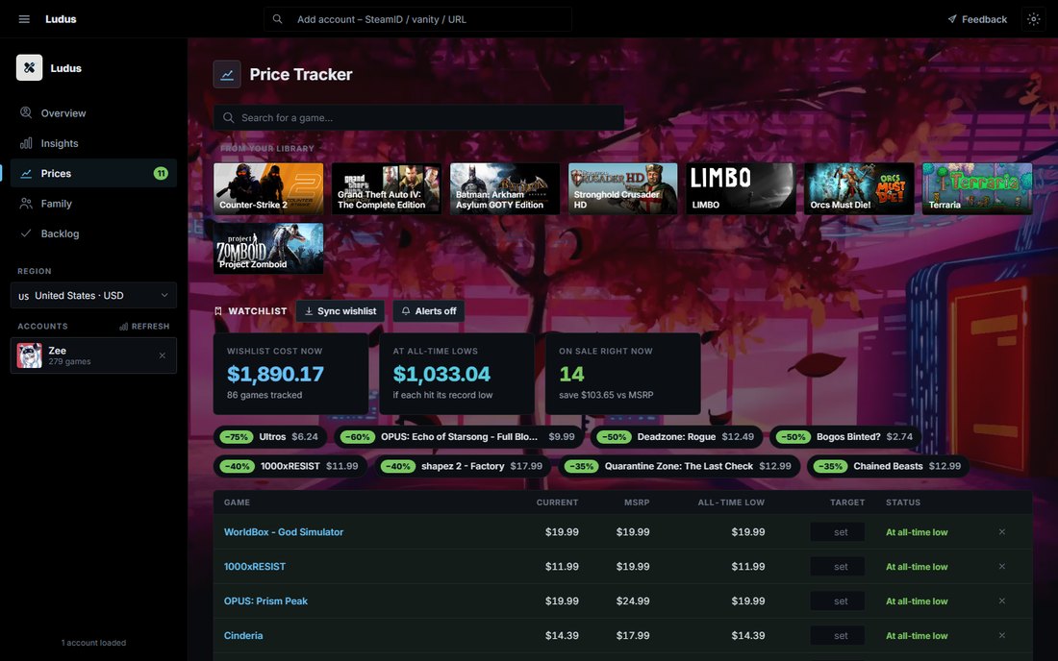Open the OPUS: Prism Peak link
This screenshot has width=1058, height=661.
265,600
